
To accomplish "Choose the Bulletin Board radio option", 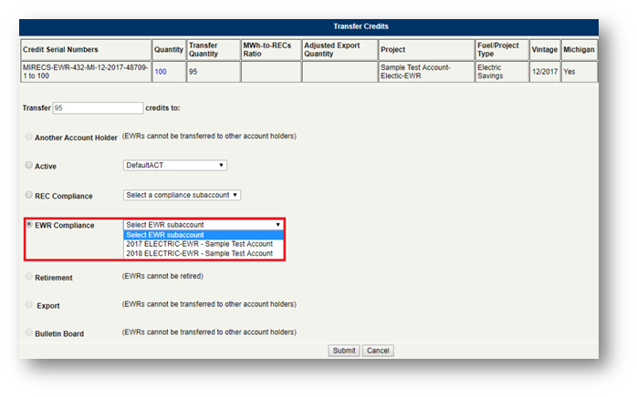I will pyautogui.click(x=28, y=333).
